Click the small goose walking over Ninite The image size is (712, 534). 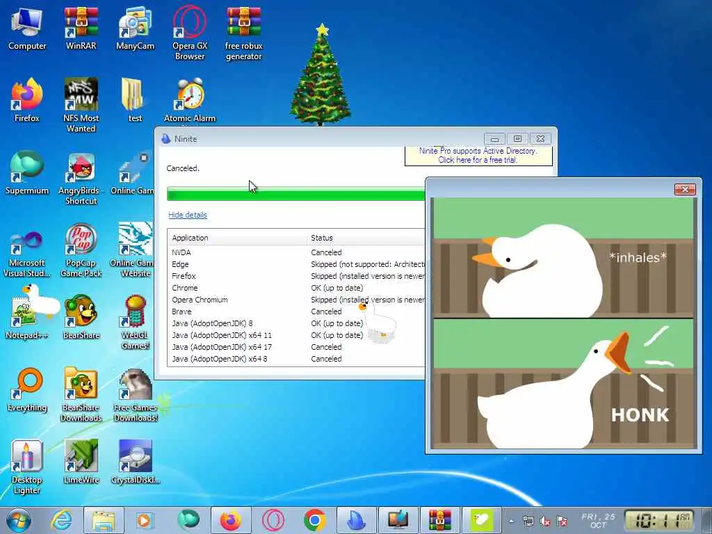point(378,321)
